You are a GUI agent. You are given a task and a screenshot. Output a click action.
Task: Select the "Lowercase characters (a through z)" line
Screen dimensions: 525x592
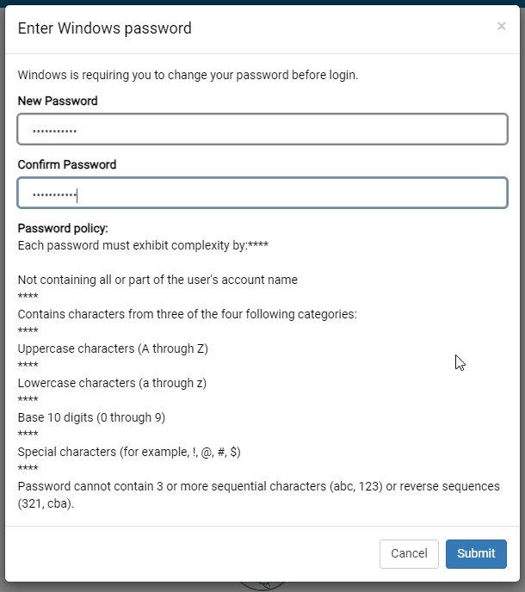coord(112,383)
